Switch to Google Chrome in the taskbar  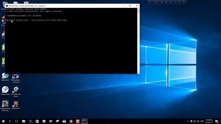click(71, 121)
